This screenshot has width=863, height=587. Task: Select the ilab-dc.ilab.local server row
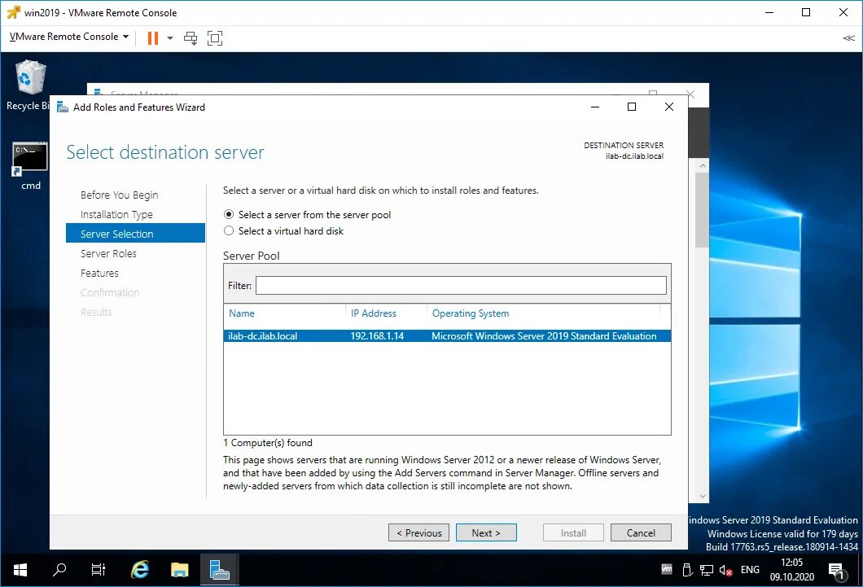pyautogui.click(x=447, y=336)
